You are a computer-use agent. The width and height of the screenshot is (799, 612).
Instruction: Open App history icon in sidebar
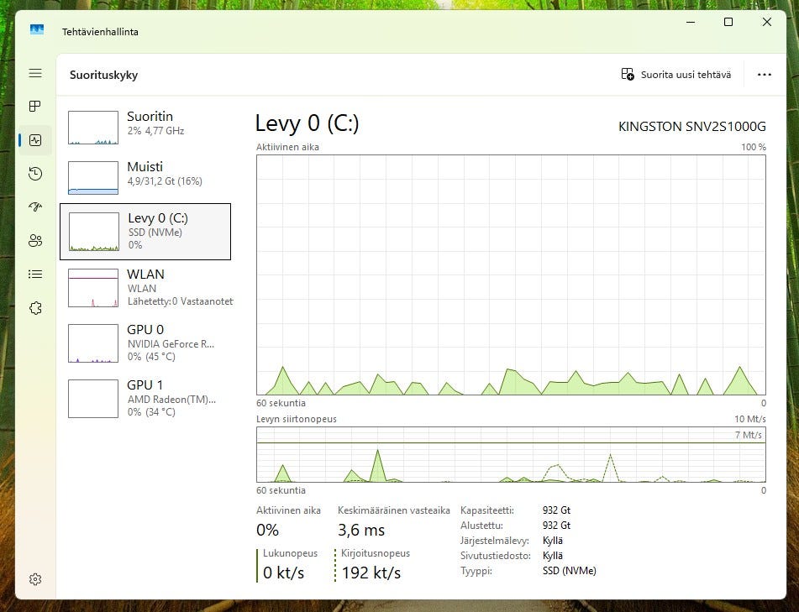[x=35, y=174]
